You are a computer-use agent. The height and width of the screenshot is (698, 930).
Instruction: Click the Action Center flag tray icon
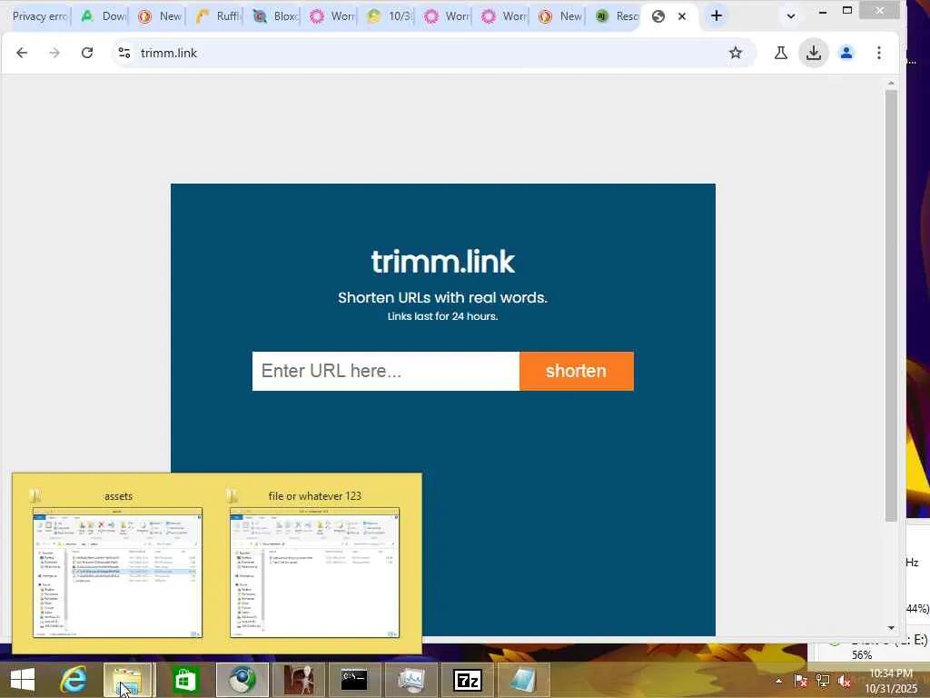[x=801, y=681]
